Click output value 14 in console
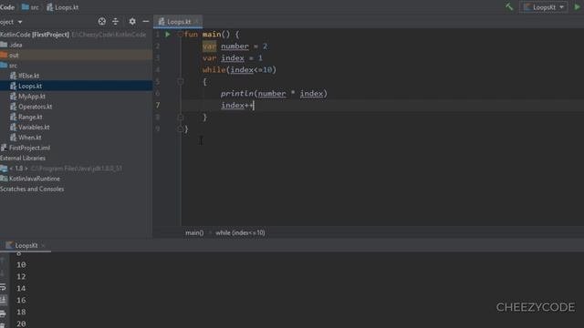Image resolution: width=584 pixels, height=328 pixels. (21, 288)
